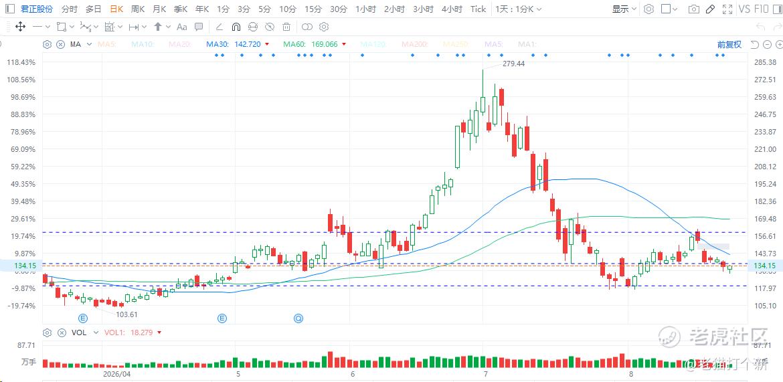Reset chart view with rotate icon
The image size is (783, 382).
point(754,44)
